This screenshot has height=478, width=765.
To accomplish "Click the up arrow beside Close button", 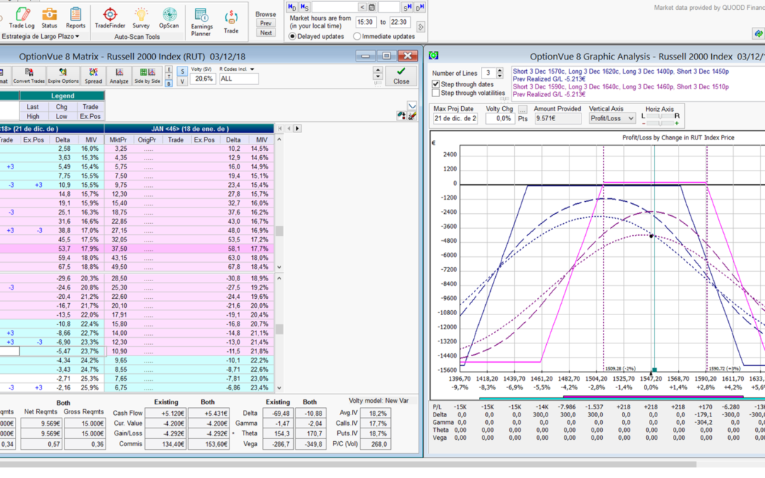I will (x=378, y=69).
